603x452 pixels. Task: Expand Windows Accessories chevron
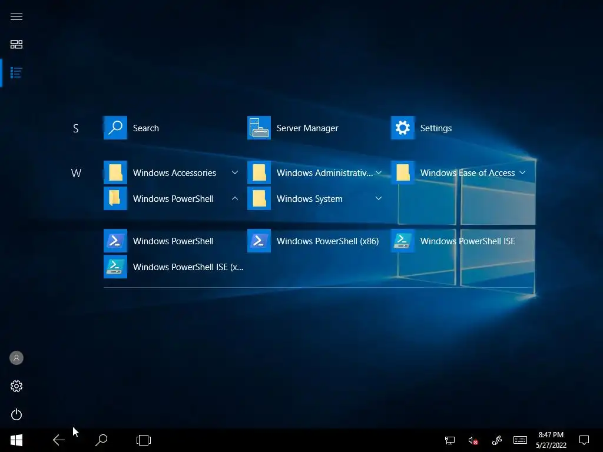point(234,172)
